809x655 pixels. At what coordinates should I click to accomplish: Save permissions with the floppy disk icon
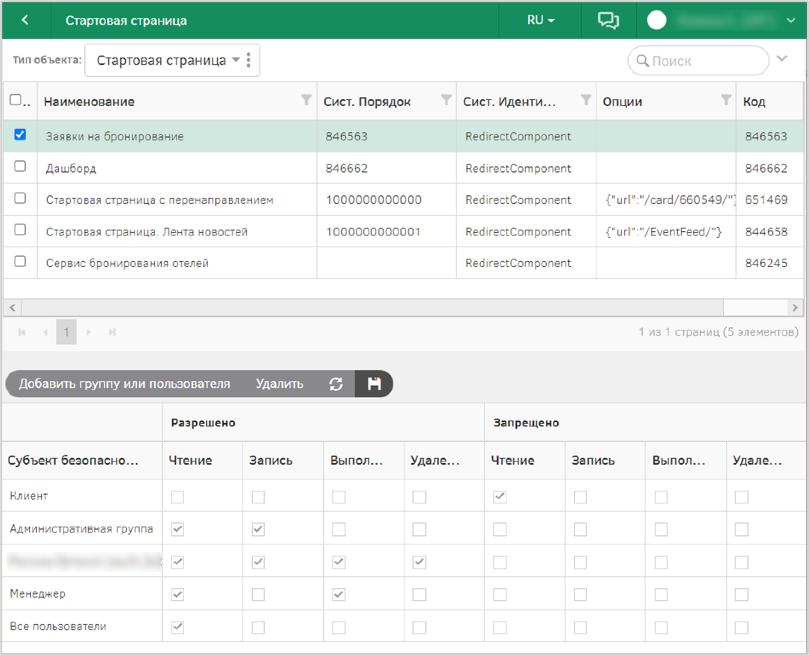coord(374,384)
